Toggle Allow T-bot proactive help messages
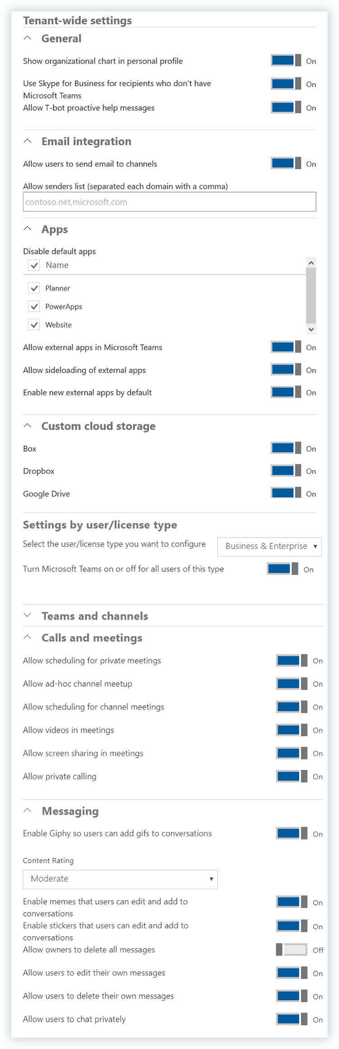The height and width of the screenshot is (1049, 339). pos(286,108)
